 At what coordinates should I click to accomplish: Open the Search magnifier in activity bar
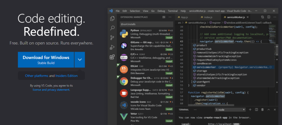click(x=112, y=28)
